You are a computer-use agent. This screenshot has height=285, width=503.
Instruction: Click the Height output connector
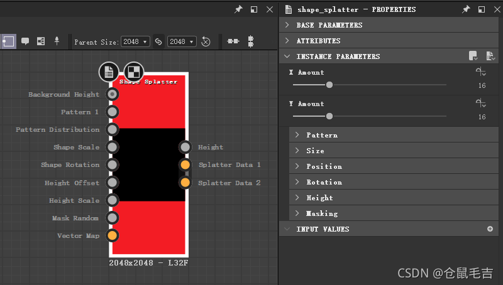185,147
